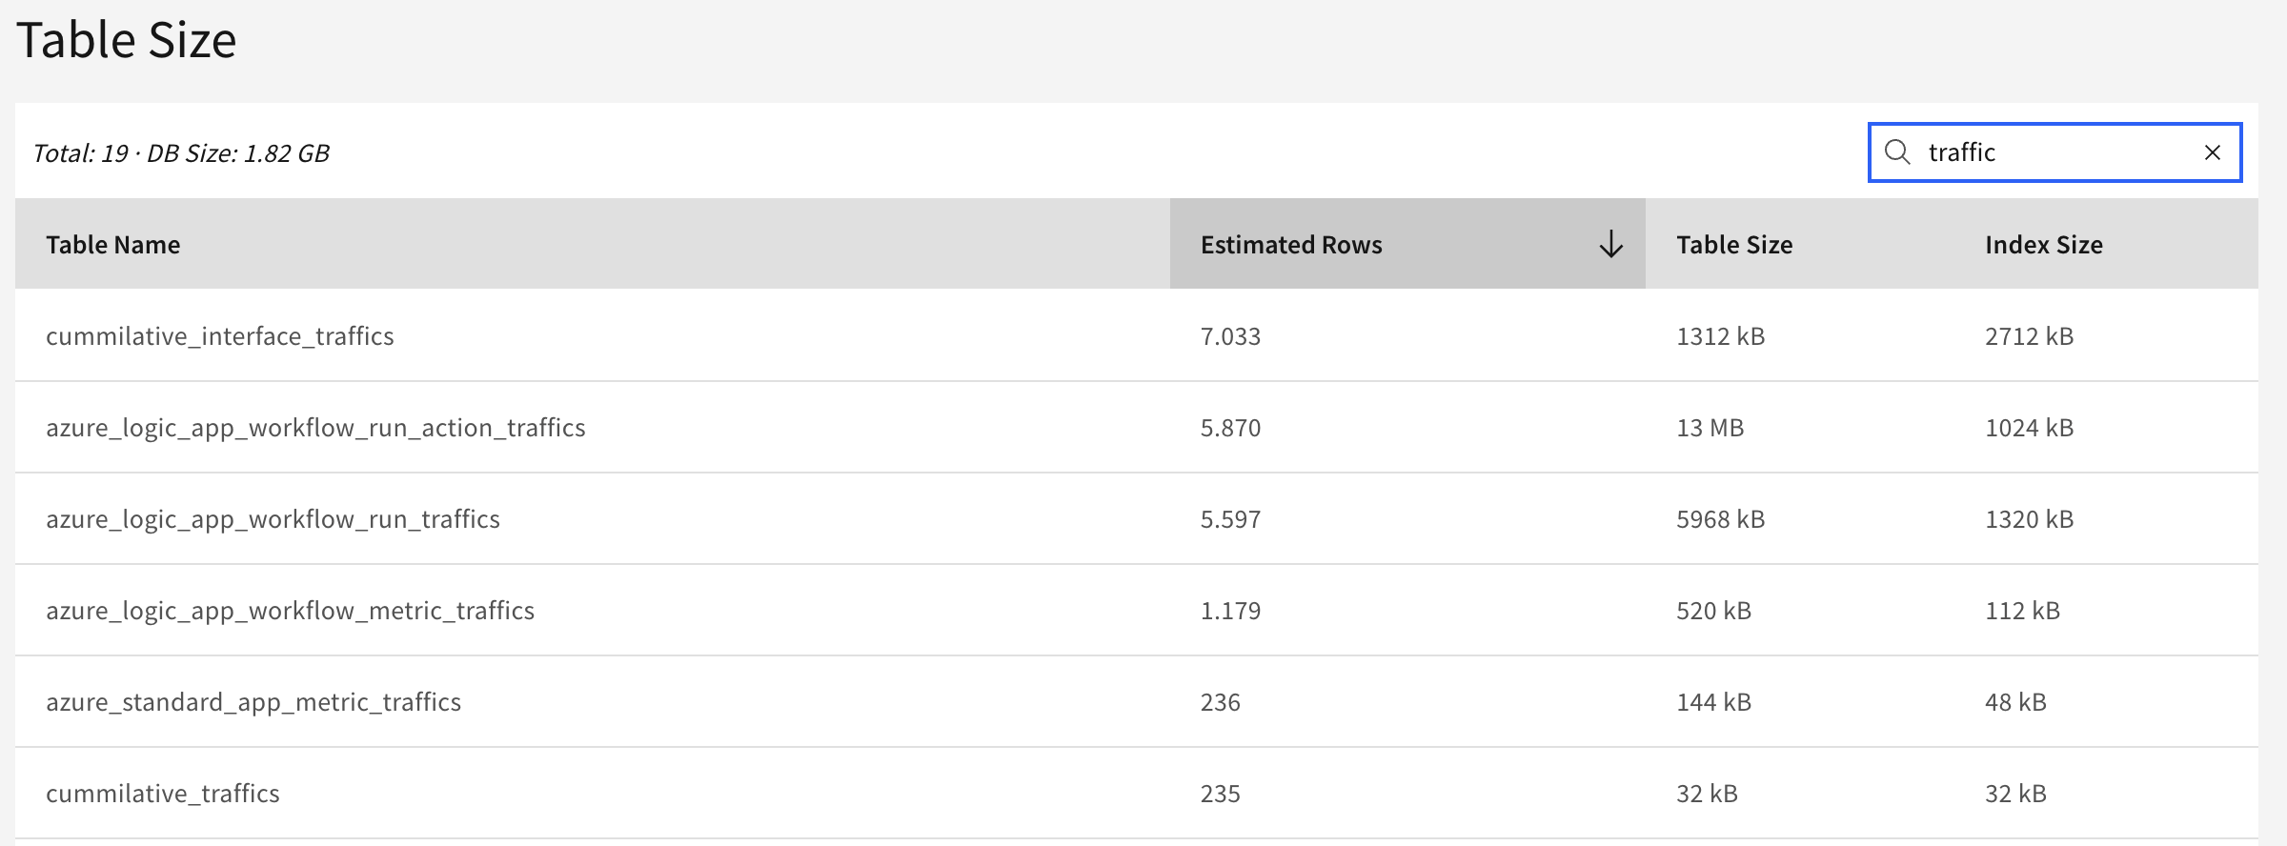Clear the traffic search text
Image resolution: width=2287 pixels, height=846 pixels.
point(2213,152)
